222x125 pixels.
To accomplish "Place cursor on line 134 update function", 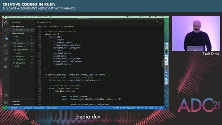I will point(77,75).
